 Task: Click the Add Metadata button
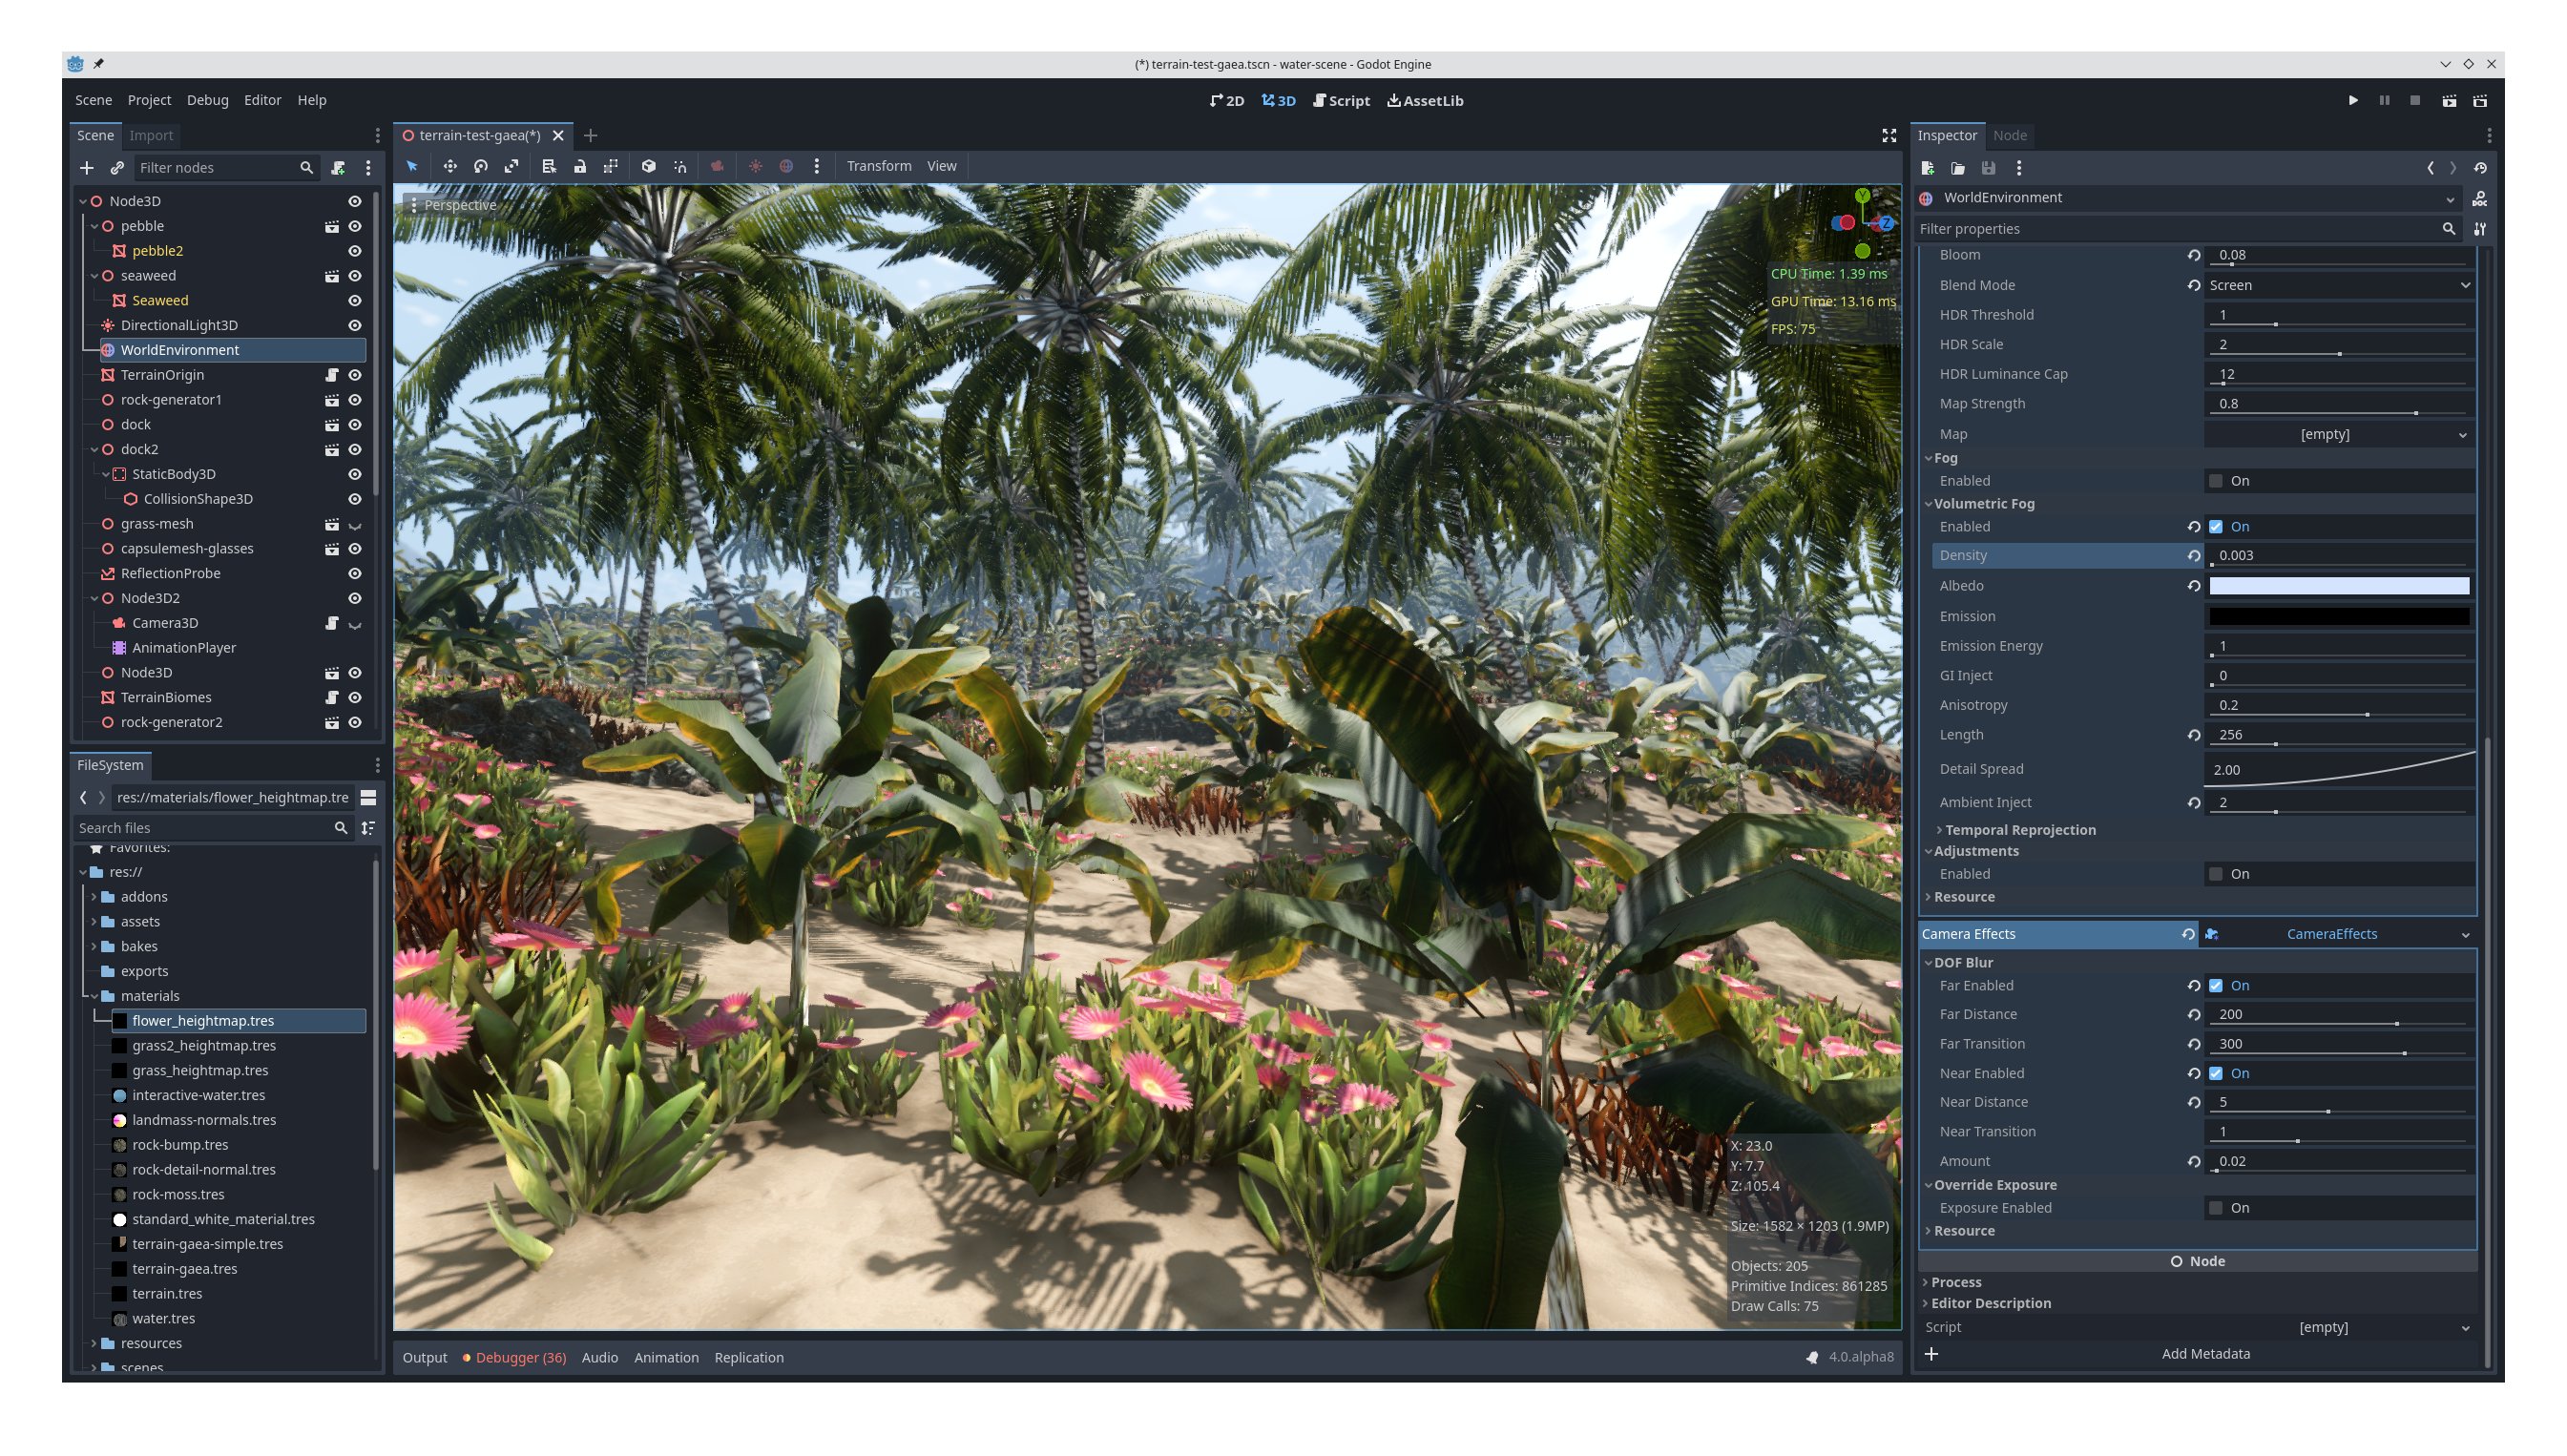point(2206,1353)
